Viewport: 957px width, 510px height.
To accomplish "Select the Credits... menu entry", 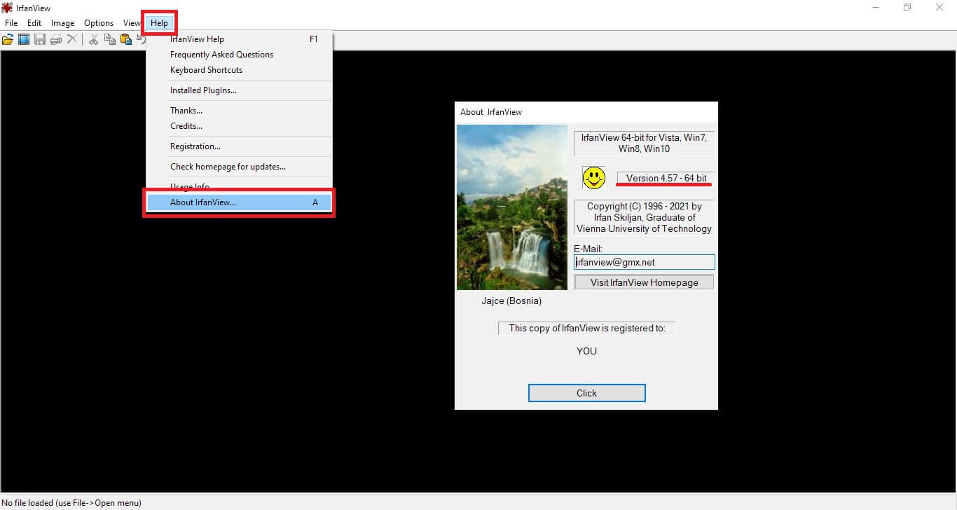I will [x=239, y=126].
